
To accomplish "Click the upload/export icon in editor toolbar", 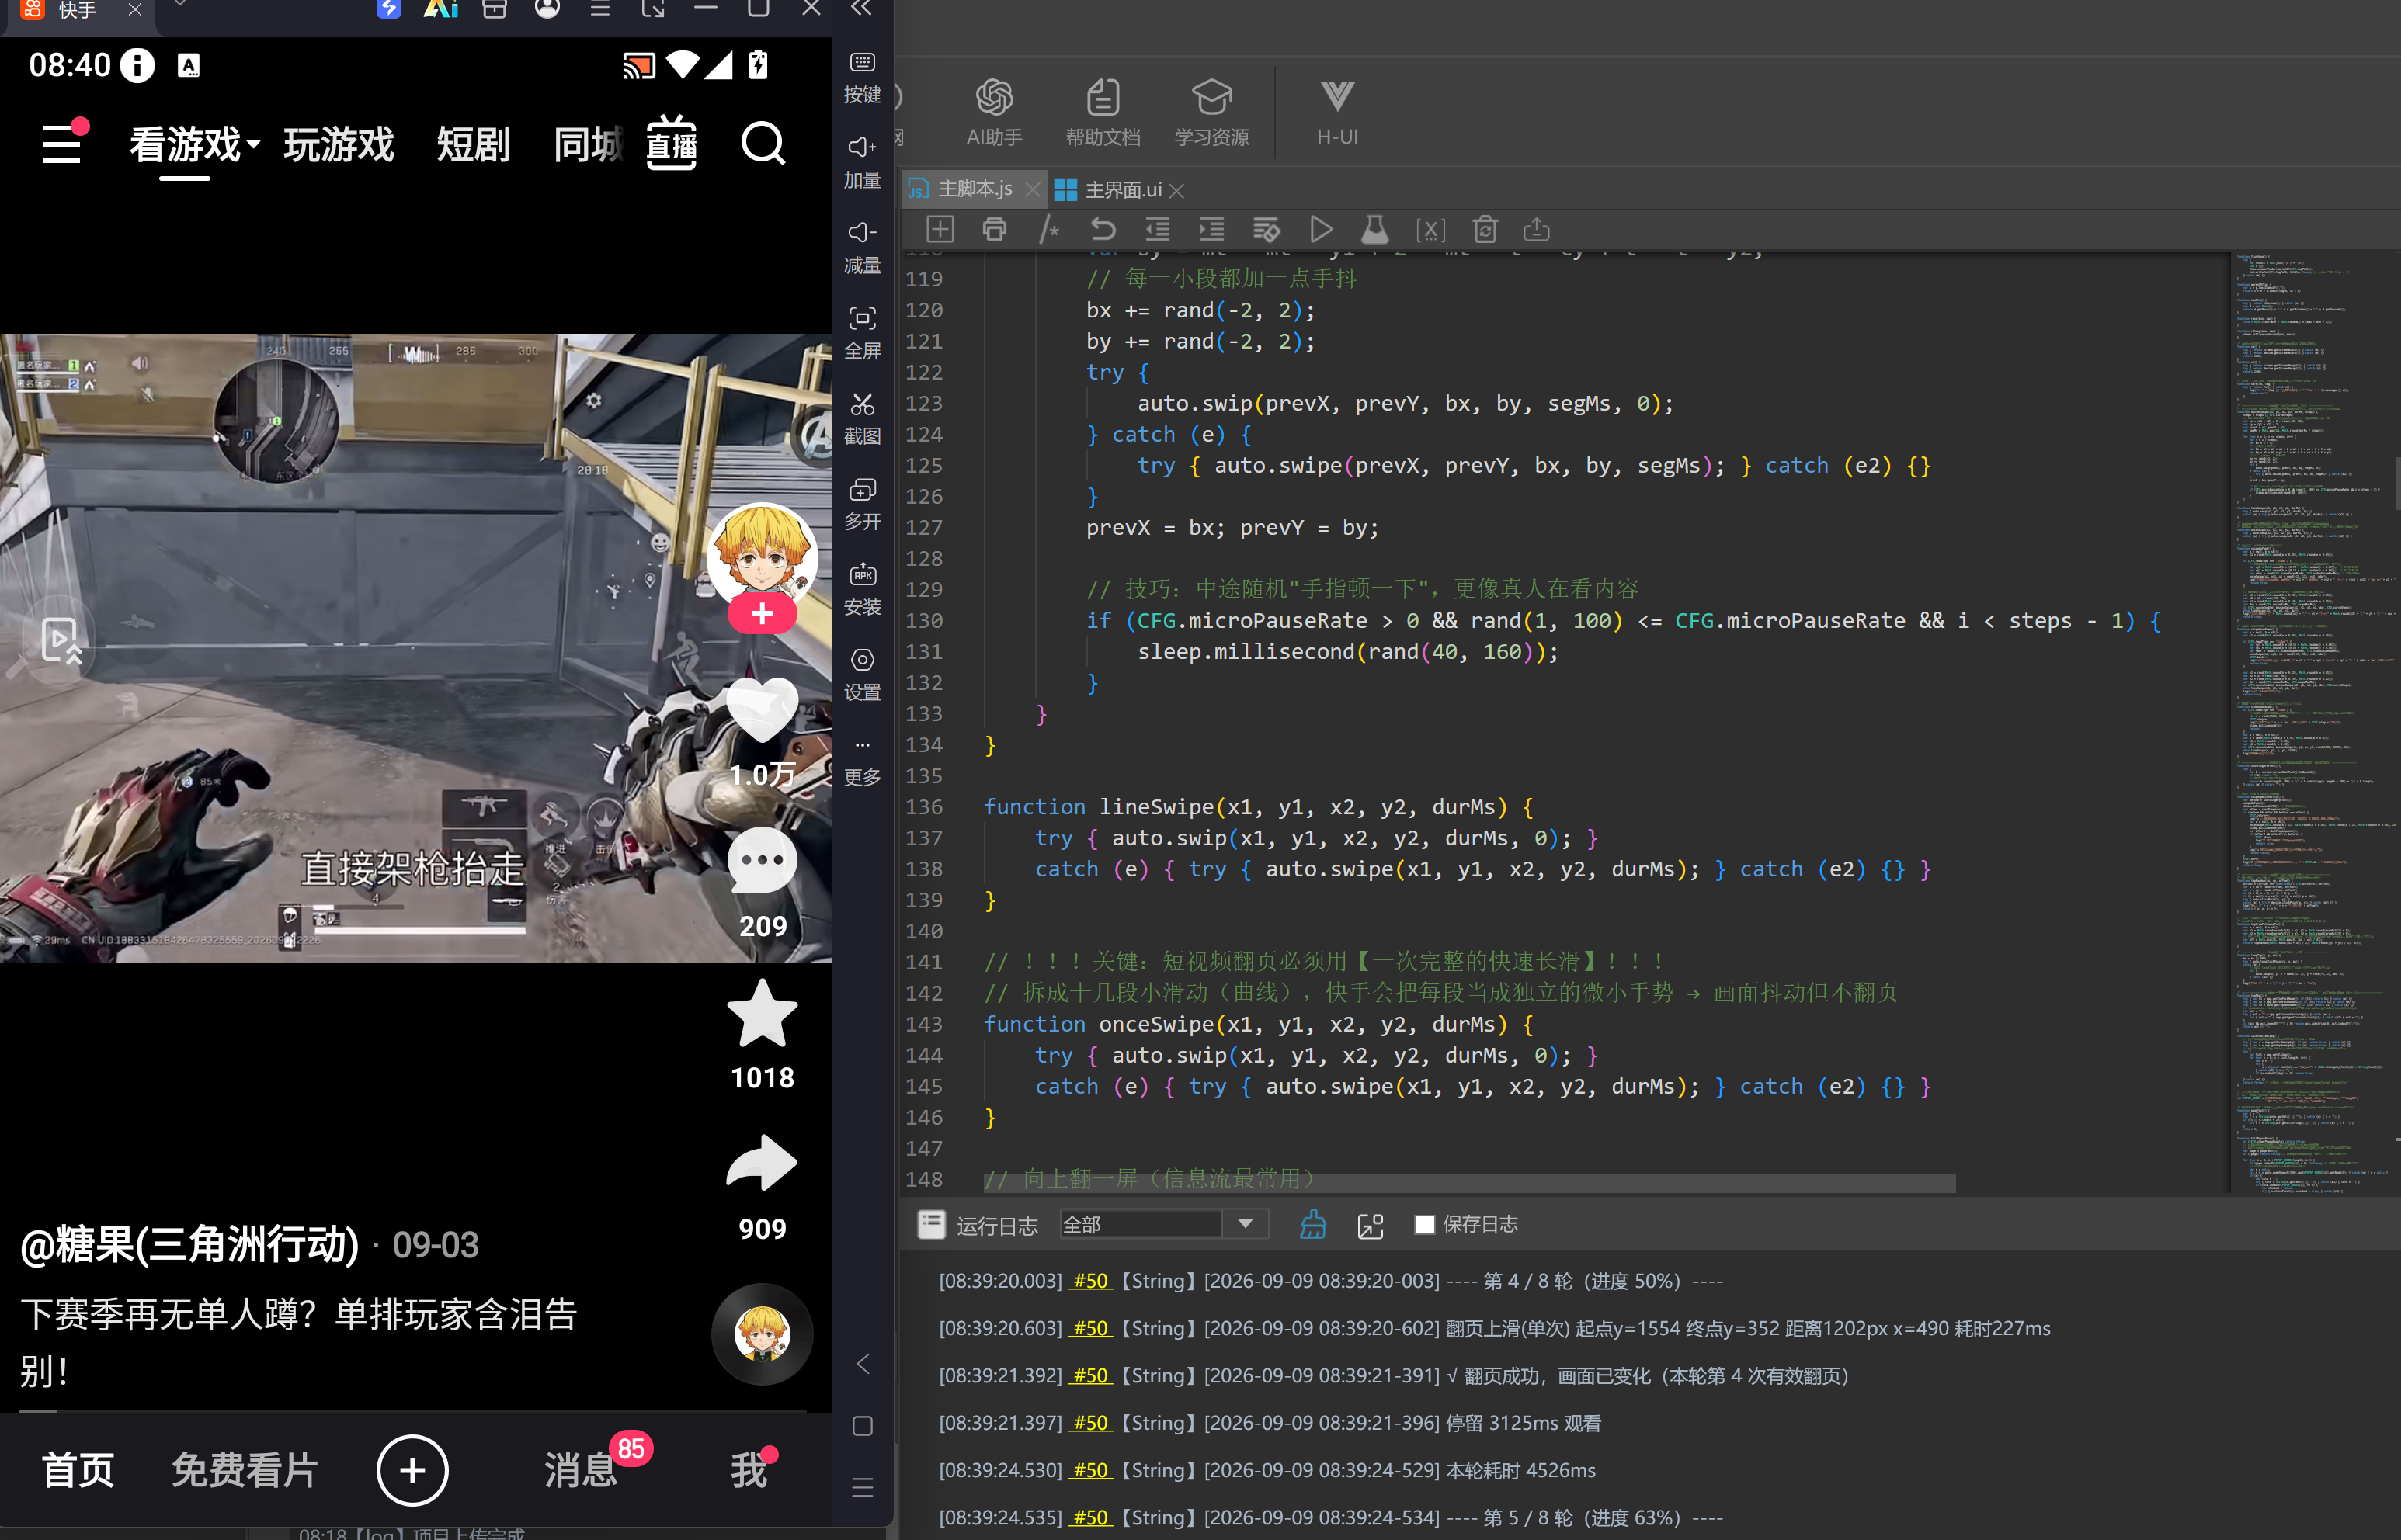I will pyautogui.click(x=1537, y=230).
